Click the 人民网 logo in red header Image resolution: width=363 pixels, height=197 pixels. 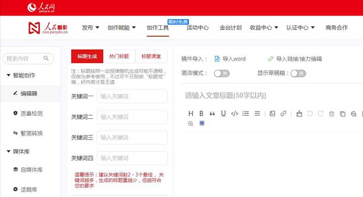[41, 7]
